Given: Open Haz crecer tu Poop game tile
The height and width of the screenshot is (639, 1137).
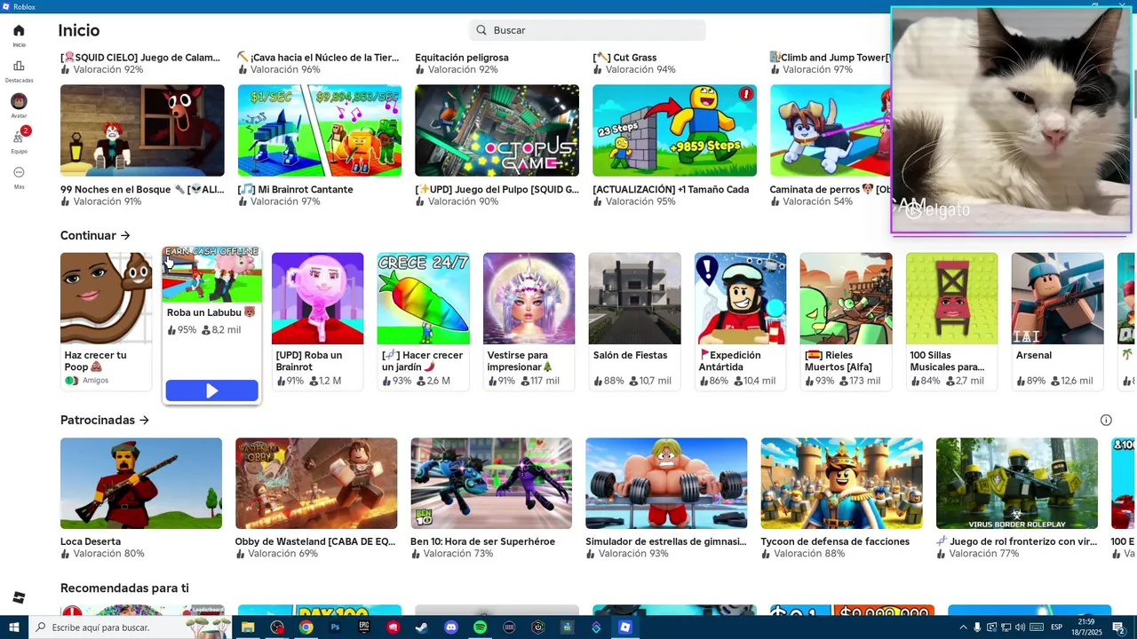Looking at the screenshot, I should coord(106,321).
